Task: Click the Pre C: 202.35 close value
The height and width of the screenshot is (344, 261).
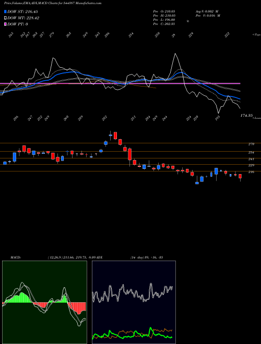Action: [x=164, y=24]
